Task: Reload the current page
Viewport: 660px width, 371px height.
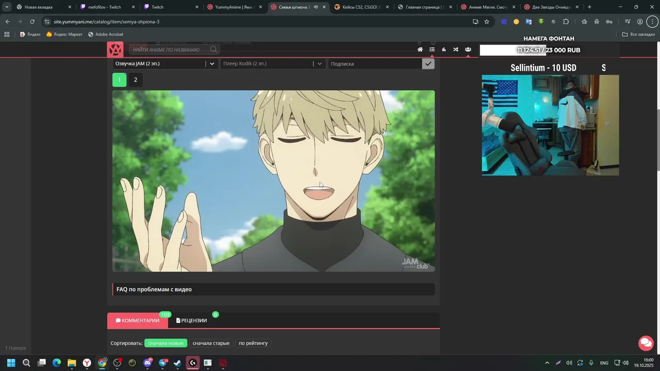Action: click(x=32, y=22)
